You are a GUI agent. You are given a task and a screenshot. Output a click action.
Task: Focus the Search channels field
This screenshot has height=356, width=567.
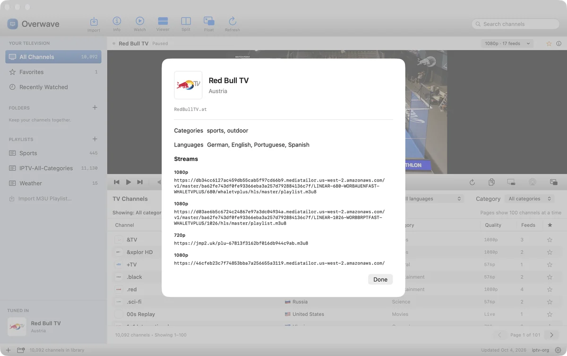(515, 24)
